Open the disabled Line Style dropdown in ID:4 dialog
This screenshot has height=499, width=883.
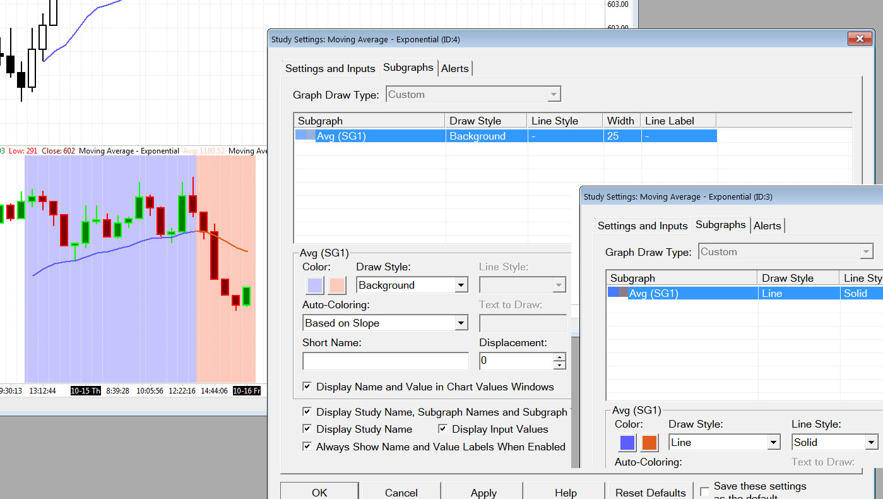coord(559,286)
